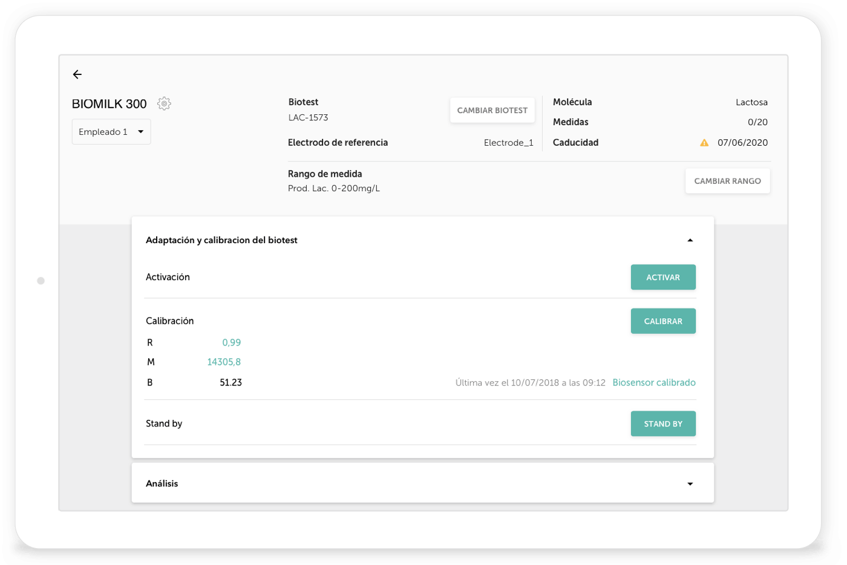Click the LAC-1573 biotest code
This screenshot has width=847, height=565.
click(308, 117)
